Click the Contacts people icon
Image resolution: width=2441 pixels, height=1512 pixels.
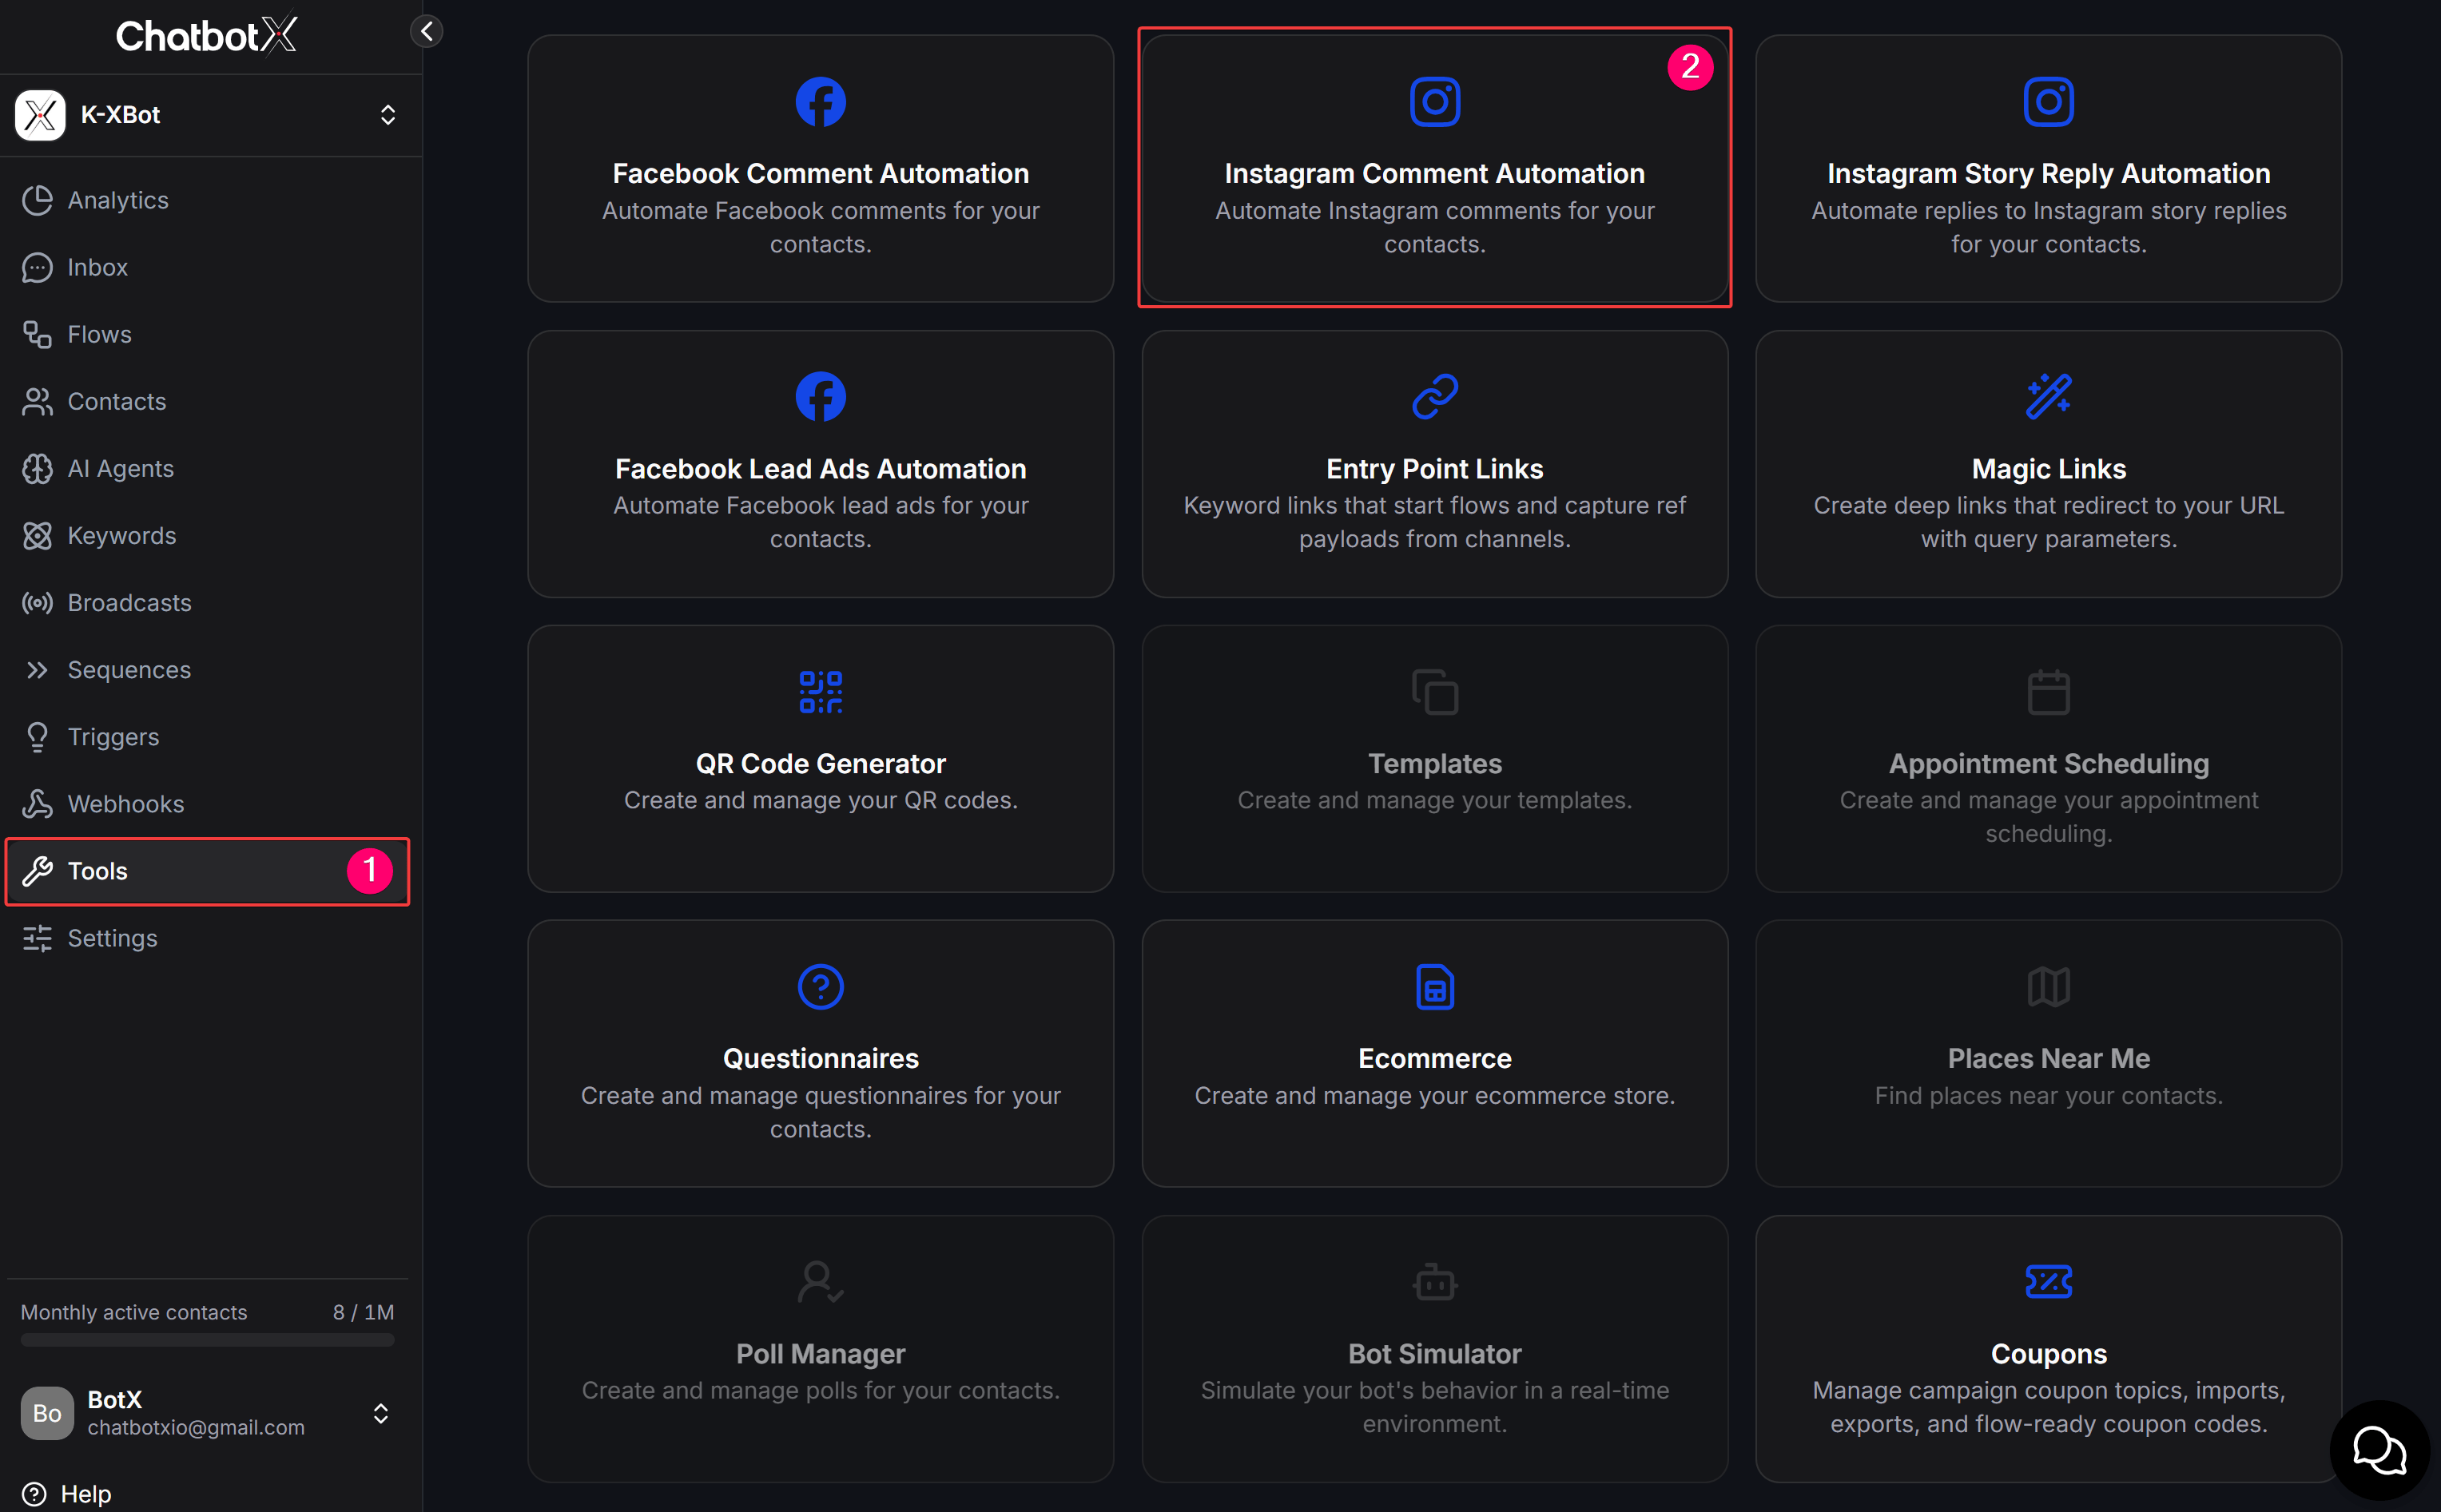[37, 401]
